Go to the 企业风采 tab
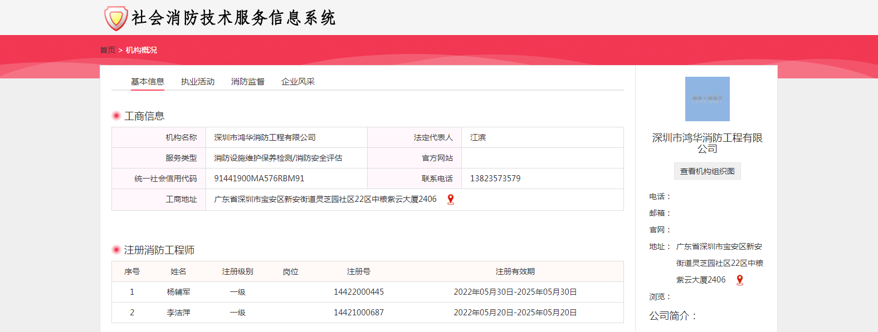 tap(298, 82)
